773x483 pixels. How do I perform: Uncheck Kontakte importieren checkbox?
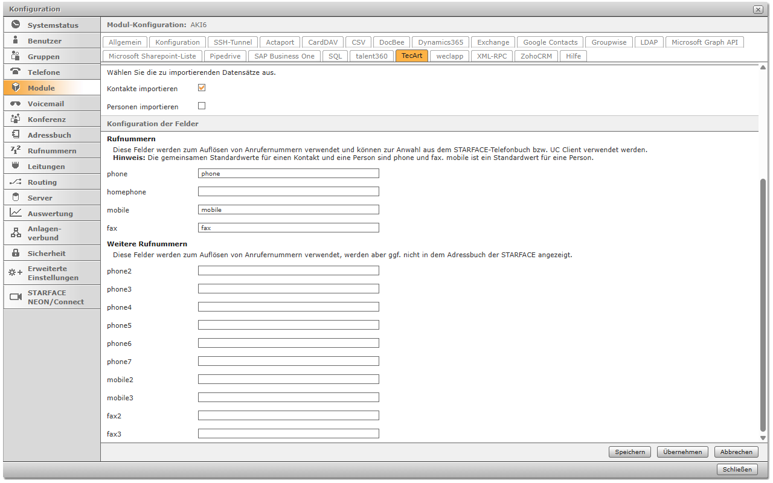202,88
